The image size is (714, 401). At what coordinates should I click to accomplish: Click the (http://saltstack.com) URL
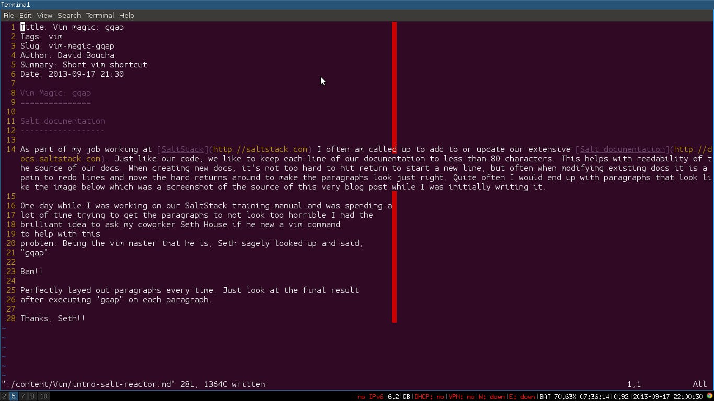(260, 149)
